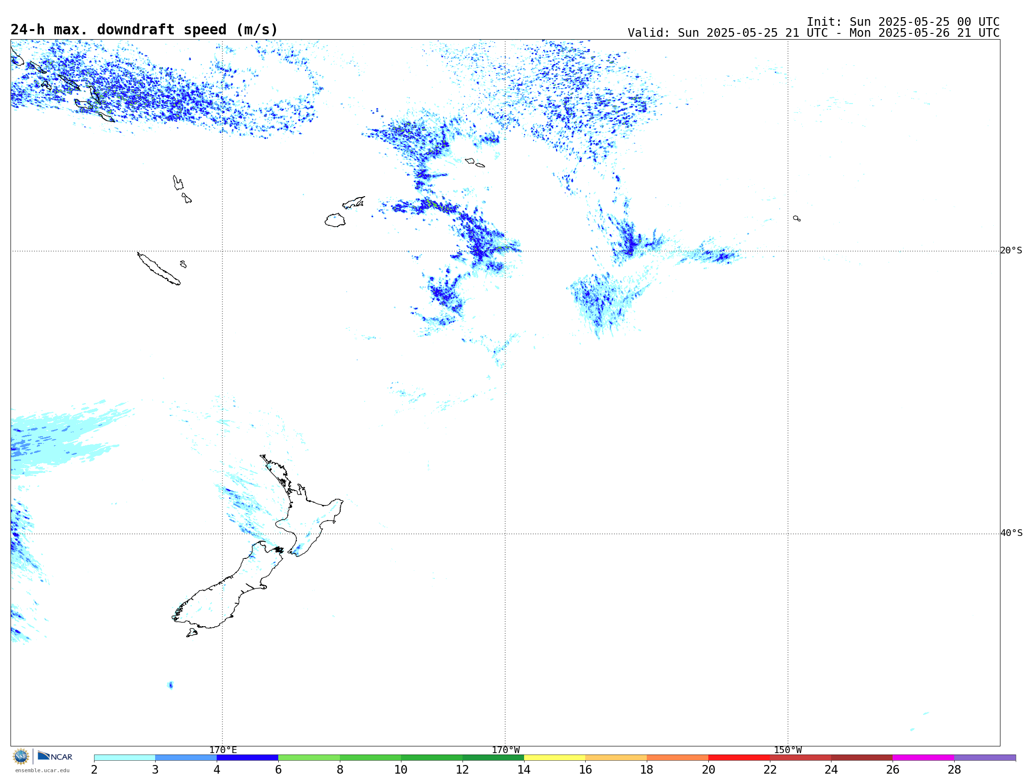Screen dimensions: 1031x776
Task: Click the colorbar tick label 18
Action: (647, 769)
